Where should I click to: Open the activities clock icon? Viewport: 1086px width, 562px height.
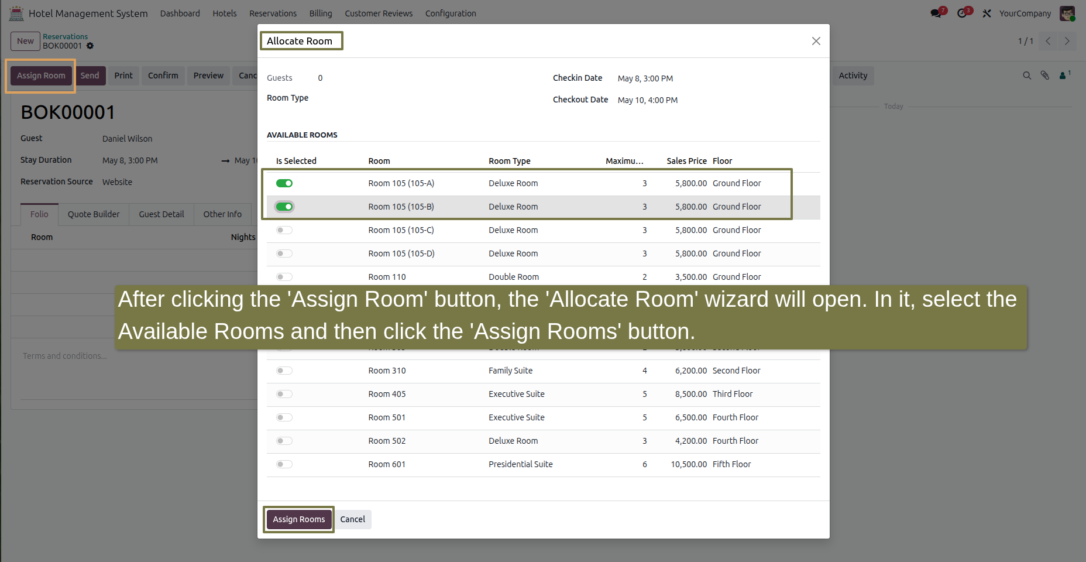(x=963, y=13)
